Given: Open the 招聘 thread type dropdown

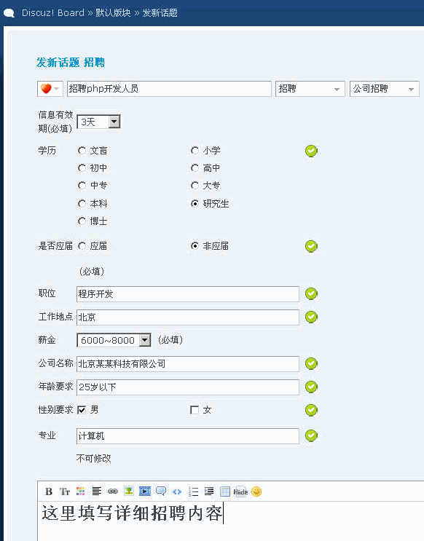Looking at the screenshot, I should pos(310,89).
